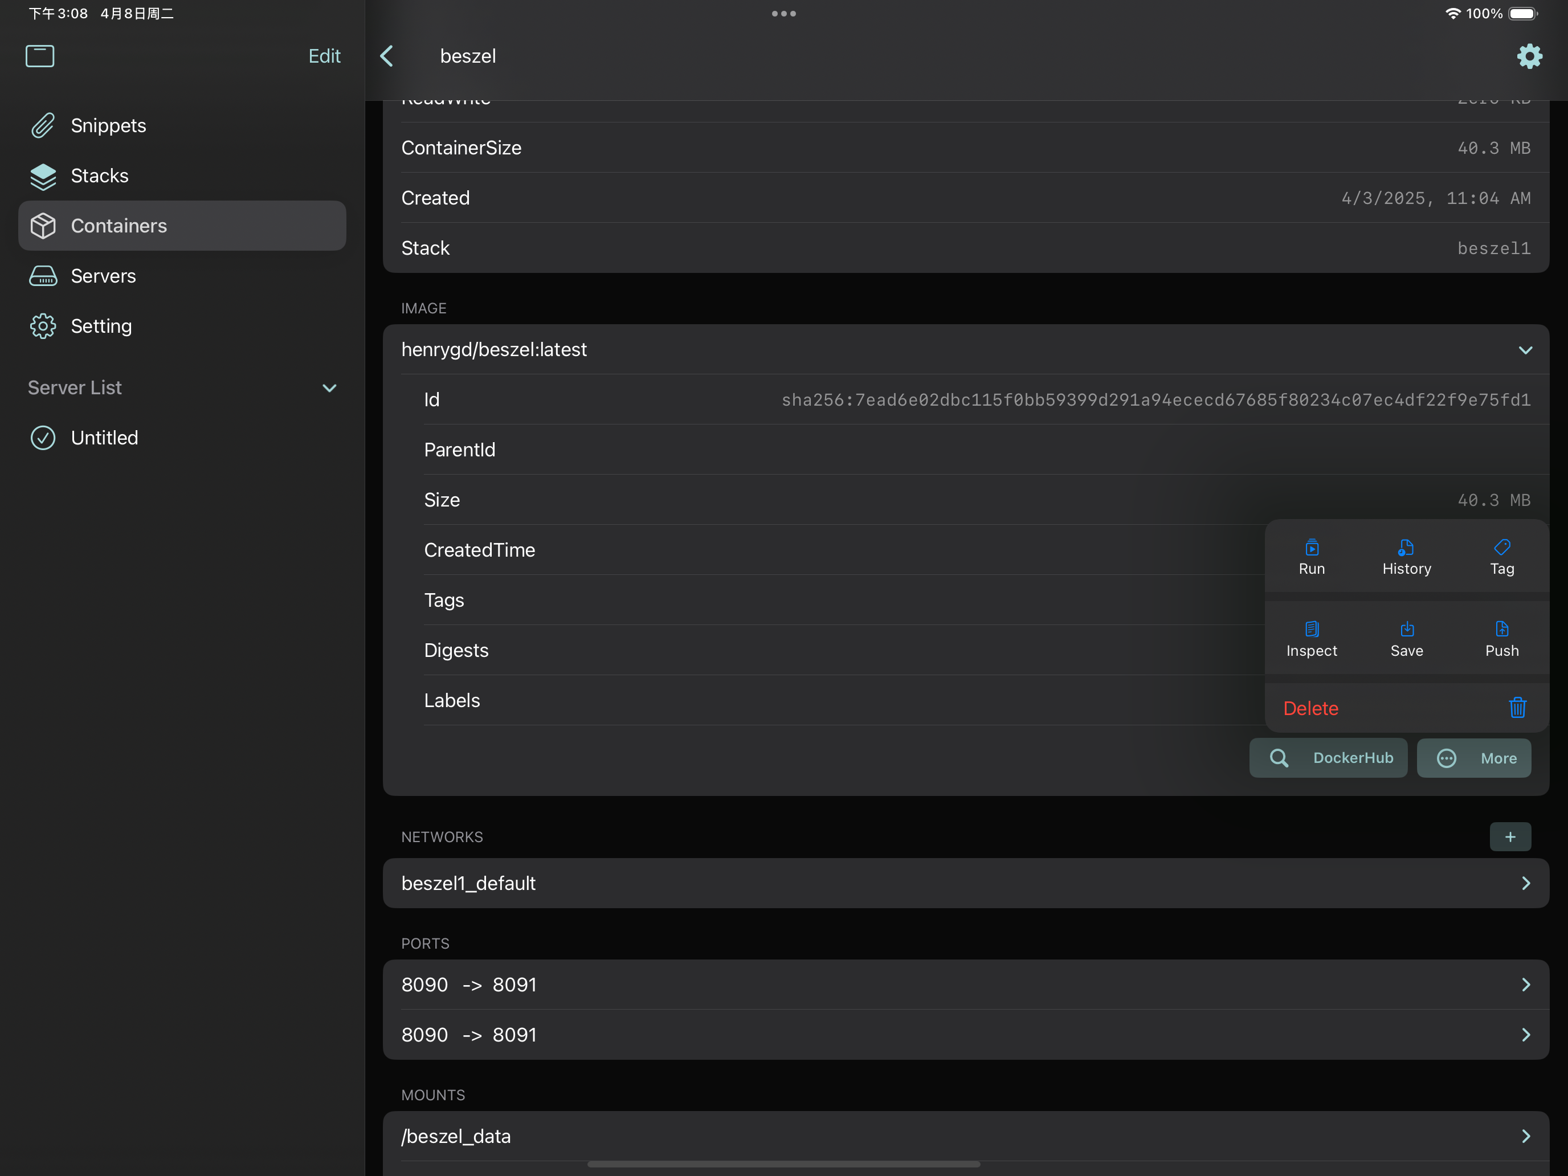
Task: Click the Created date 4/3/2025 value
Action: point(1435,198)
